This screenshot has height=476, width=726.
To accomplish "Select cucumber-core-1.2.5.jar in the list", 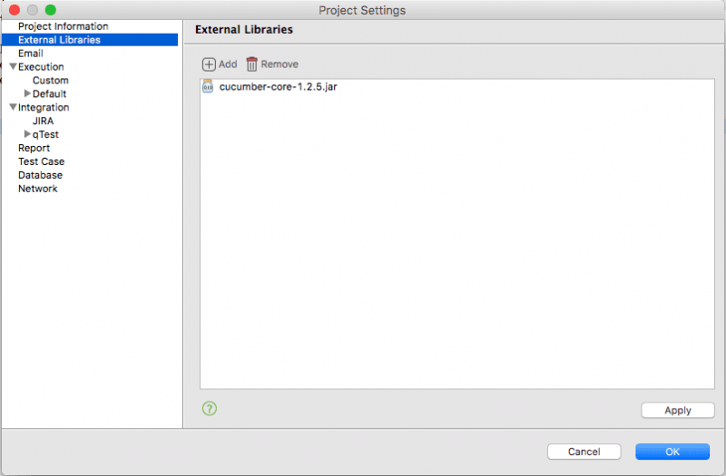I will point(279,87).
